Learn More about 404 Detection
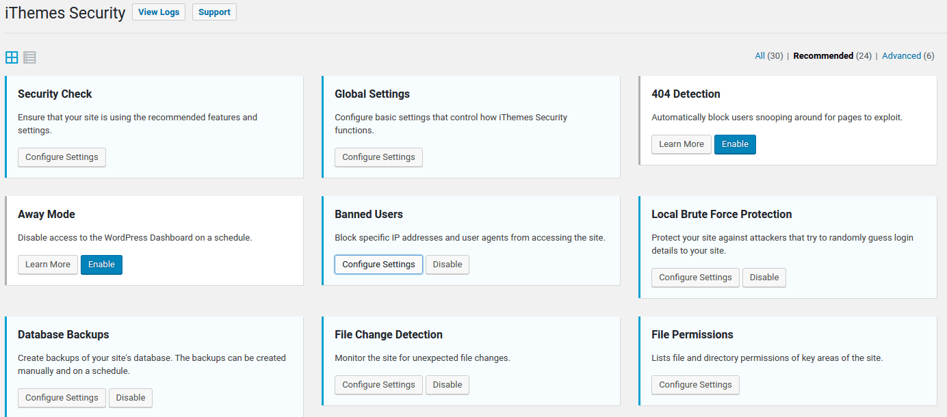This screenshot has height=417, width=947. 682,144
